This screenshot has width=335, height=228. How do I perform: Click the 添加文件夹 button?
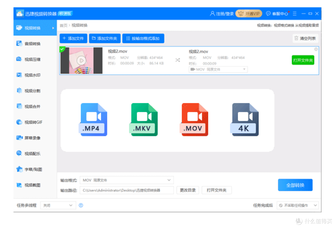(105, 38)
